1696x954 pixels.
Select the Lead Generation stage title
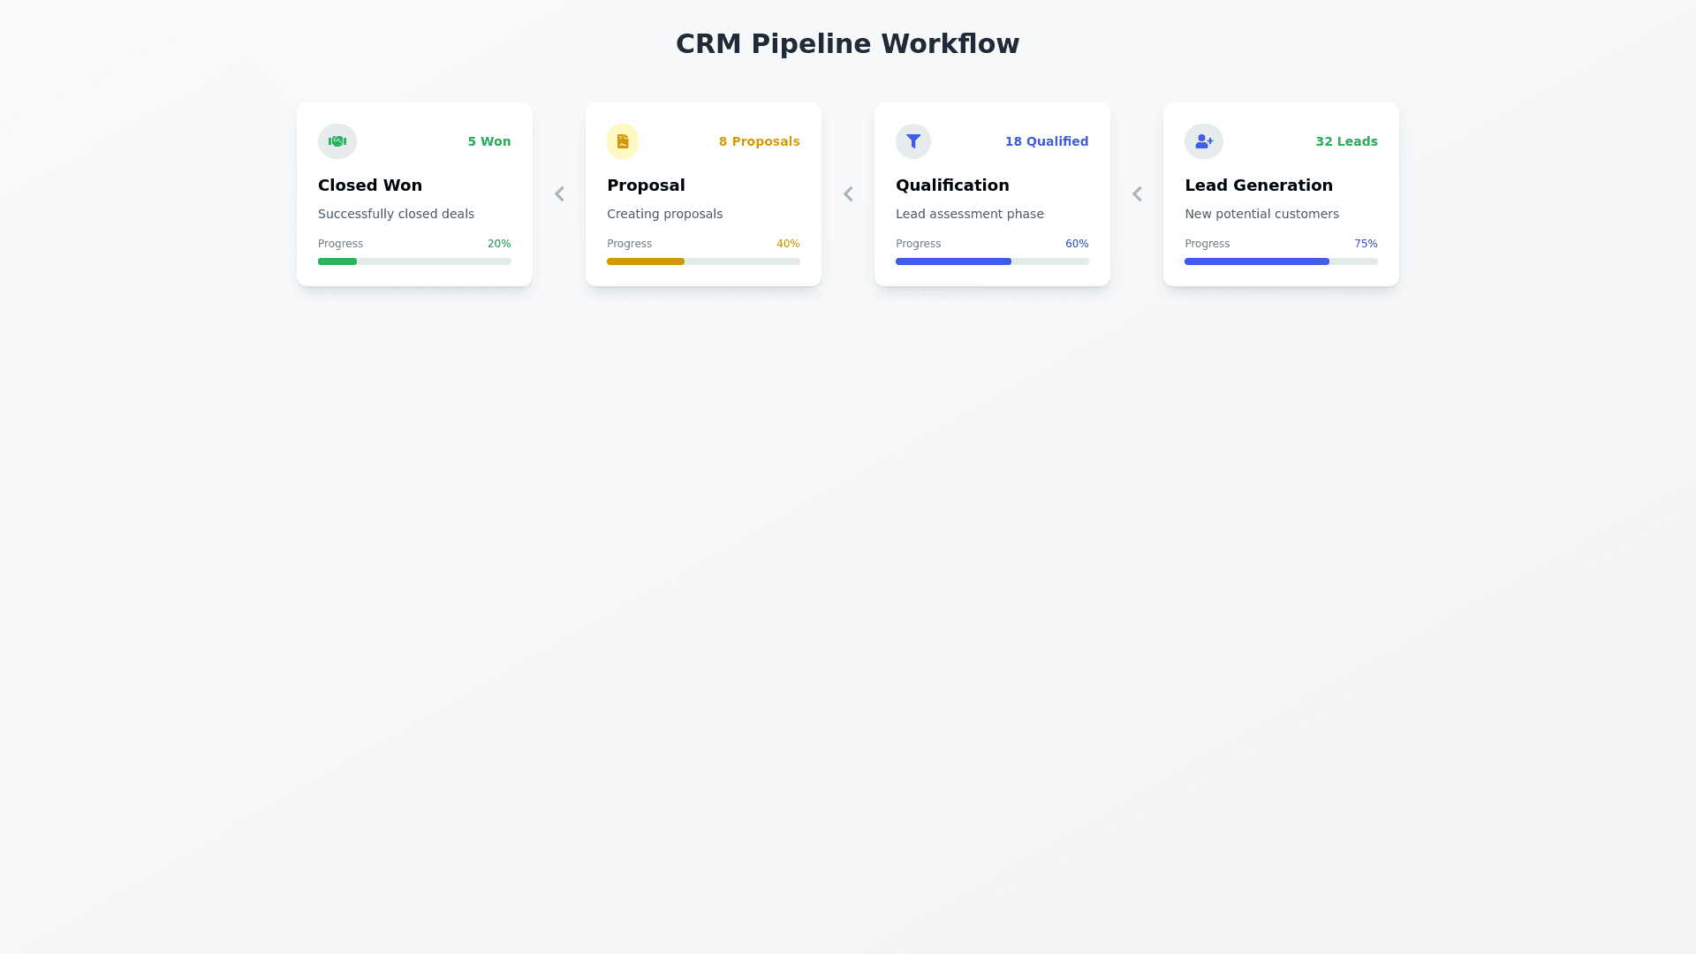1258,185
